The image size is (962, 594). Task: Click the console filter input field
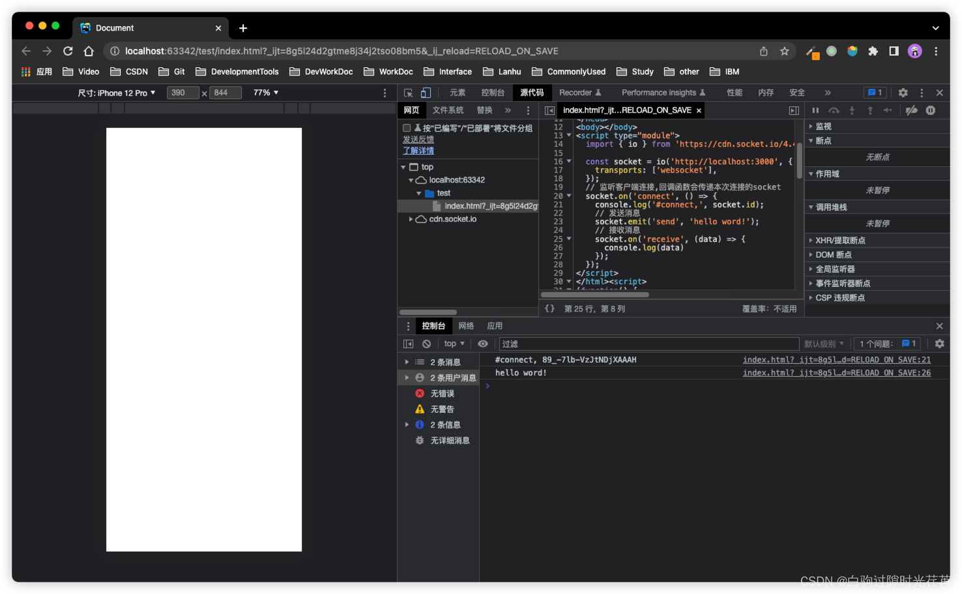pos(649,344)
